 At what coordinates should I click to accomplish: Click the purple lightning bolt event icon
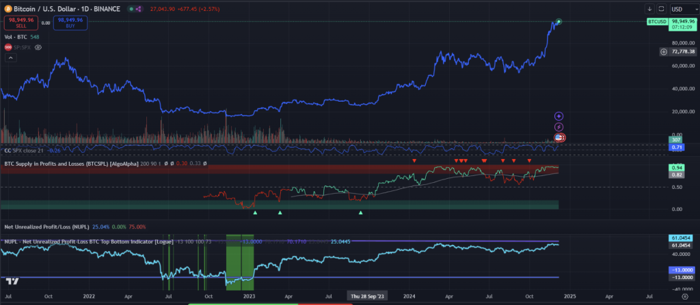pyautogui.click(x=558, y=126)
